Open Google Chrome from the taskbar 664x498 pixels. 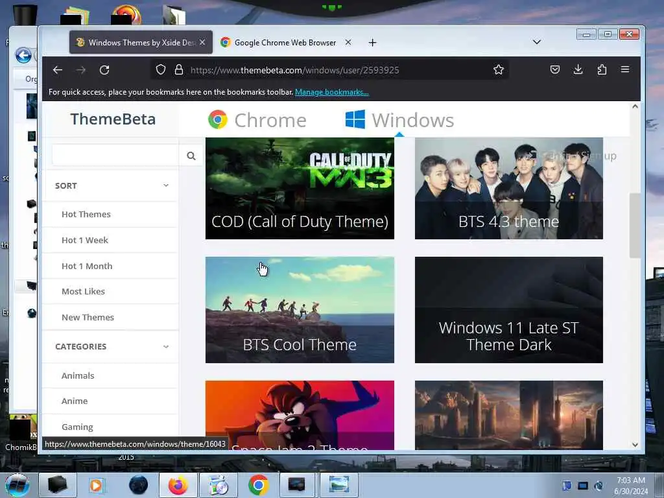259,485
